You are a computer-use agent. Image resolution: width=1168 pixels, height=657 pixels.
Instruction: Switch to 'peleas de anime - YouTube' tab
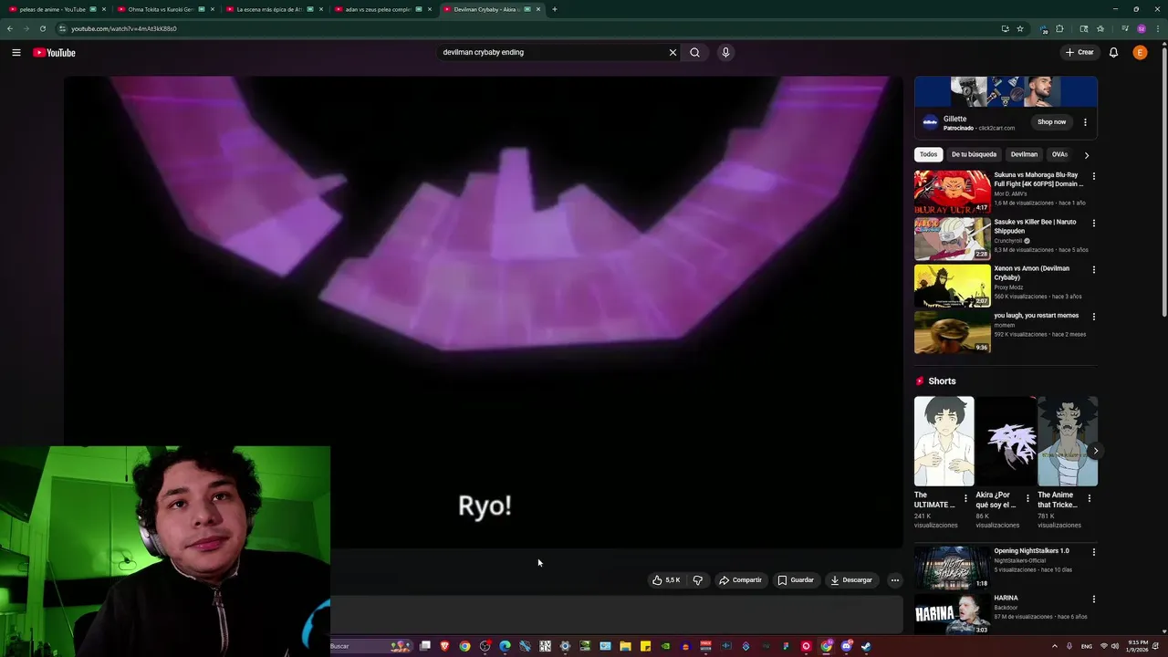[56, 9]
